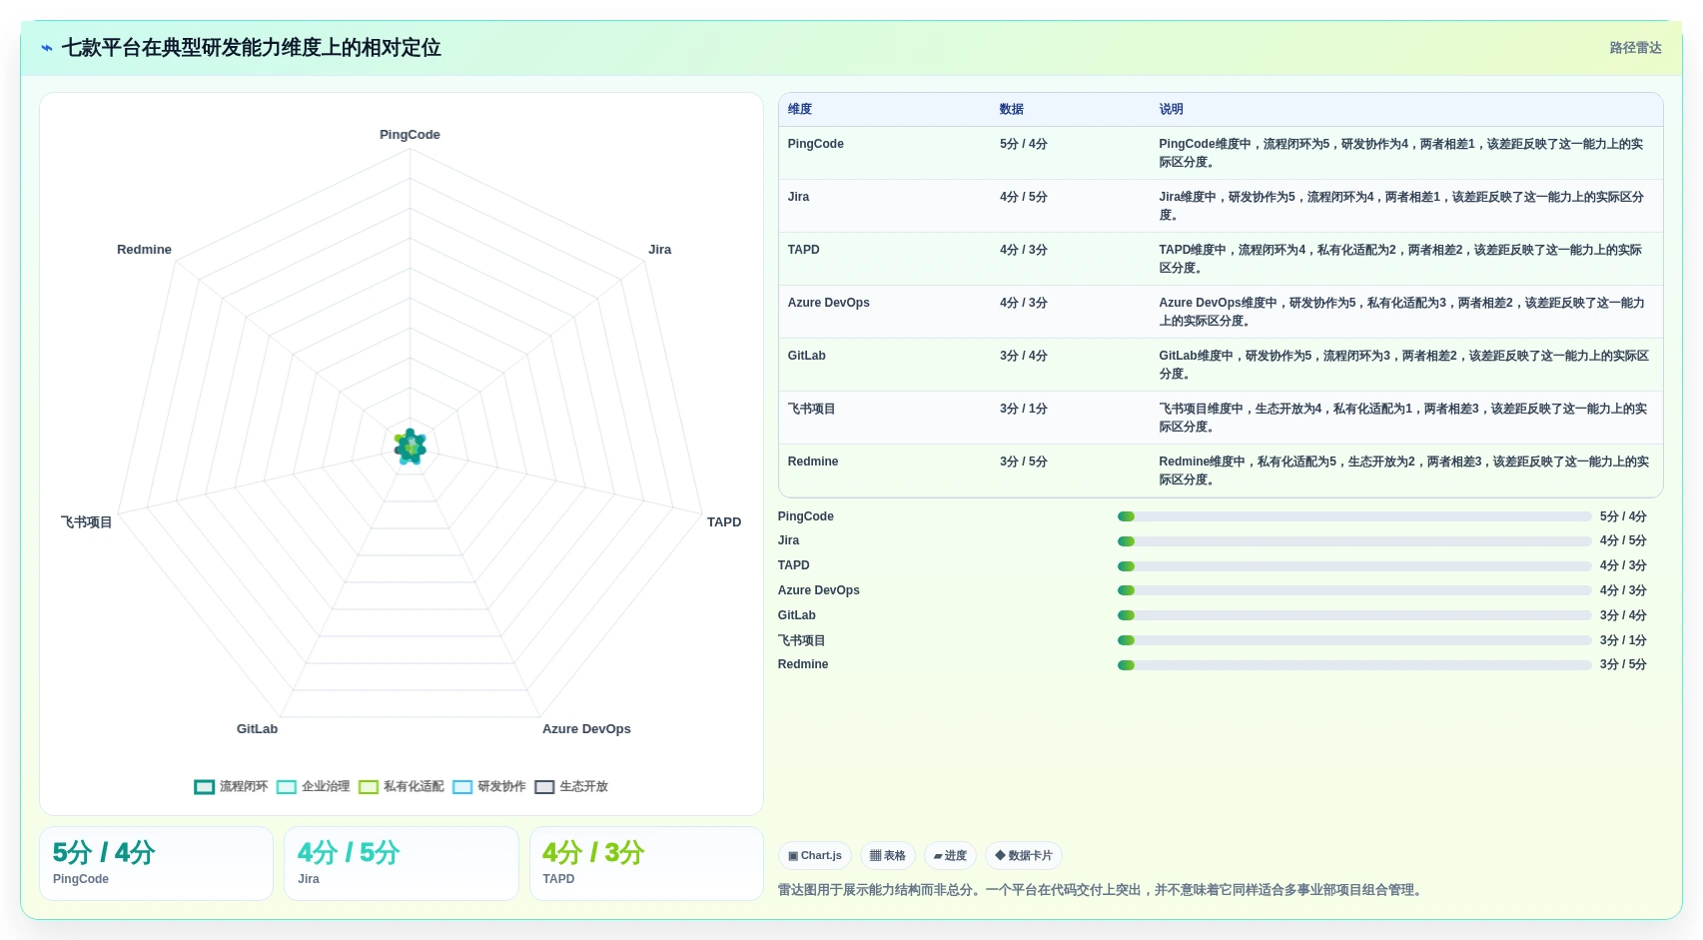
Task: Select the Jira table row name
Action: (798, 197)
